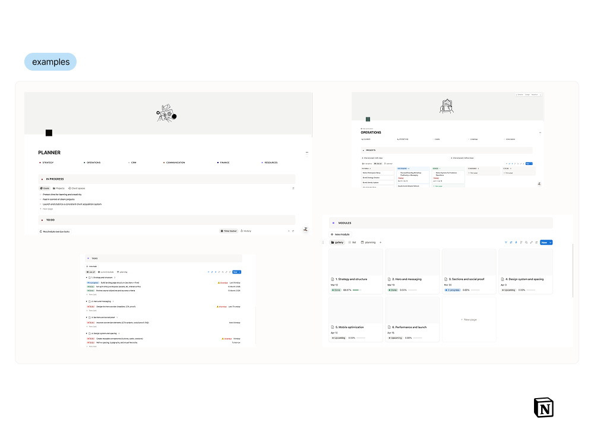Screen dimensions: 594x445
Task: Click Upcoming status on Design system card
Action: click(508, 290)
